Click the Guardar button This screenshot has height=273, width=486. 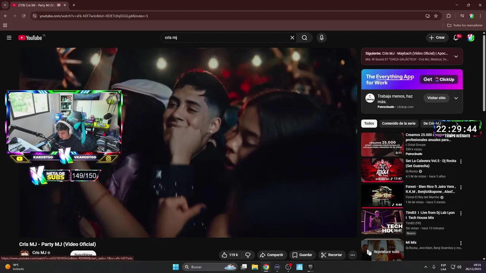pos(302,255)
